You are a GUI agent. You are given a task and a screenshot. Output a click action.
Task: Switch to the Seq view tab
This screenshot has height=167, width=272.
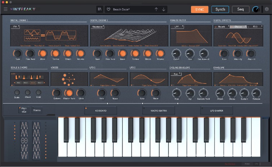241,9
